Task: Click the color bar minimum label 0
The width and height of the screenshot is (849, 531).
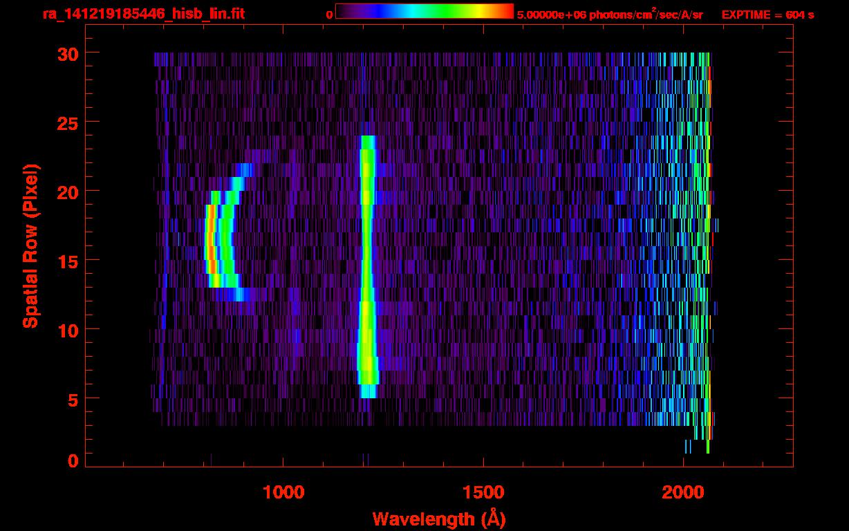Action: 329,15
